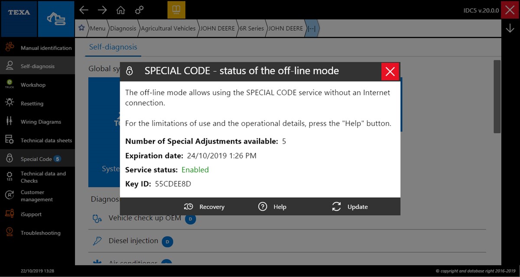The image size is (520, 277).
Task: Click the TEXA logo tile
Action: click(19, 19)
